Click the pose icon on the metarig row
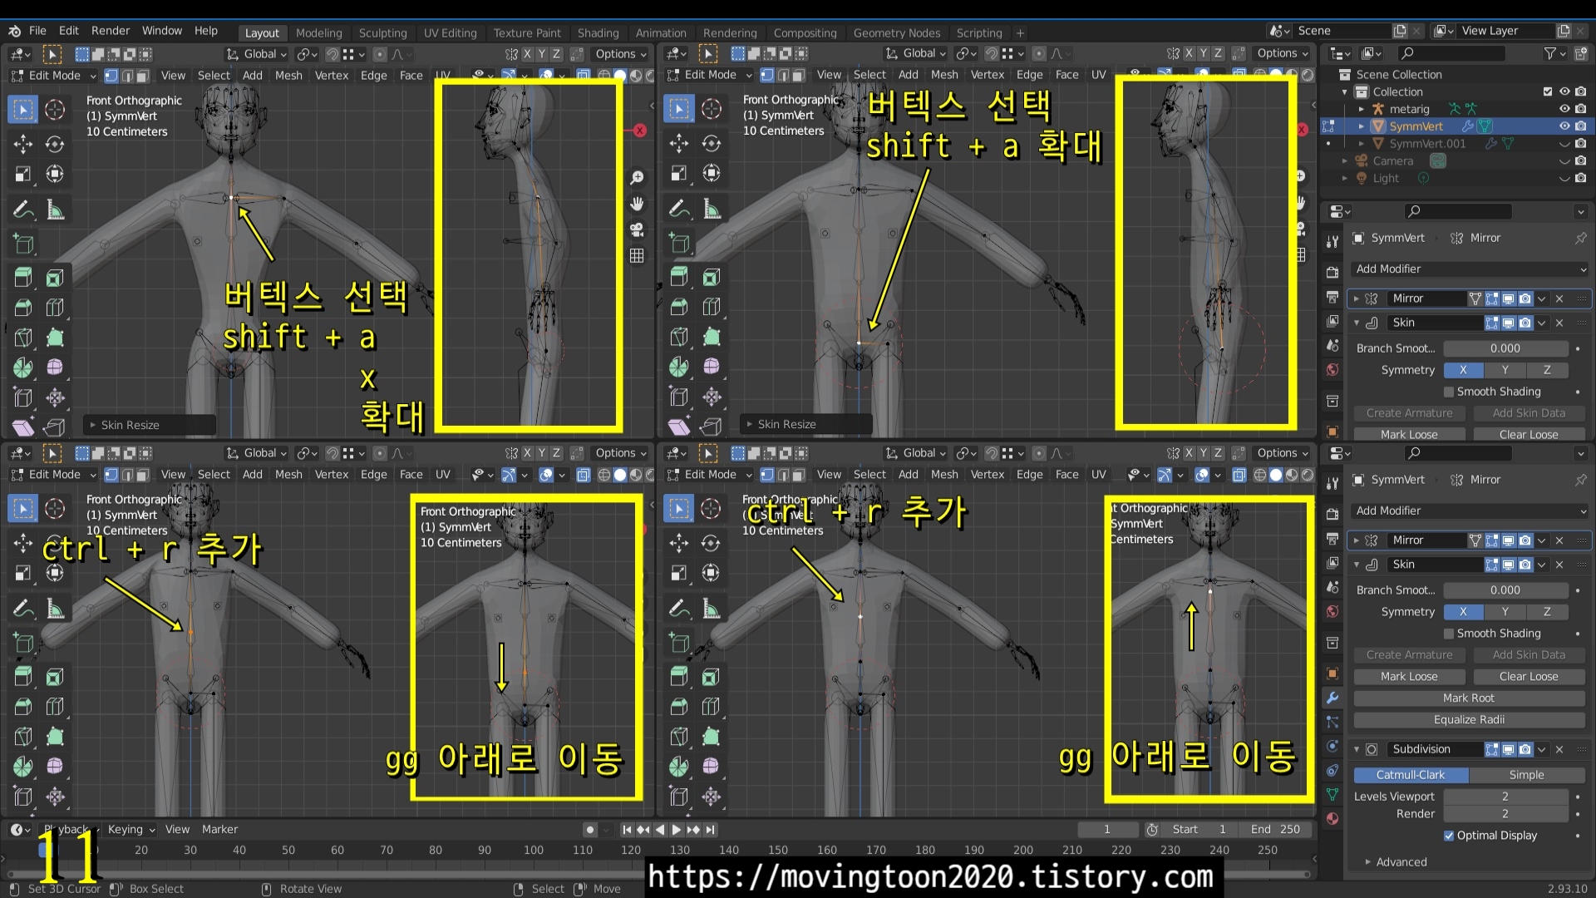This screenshot has width=1596, height=898. click(1454, 109)
